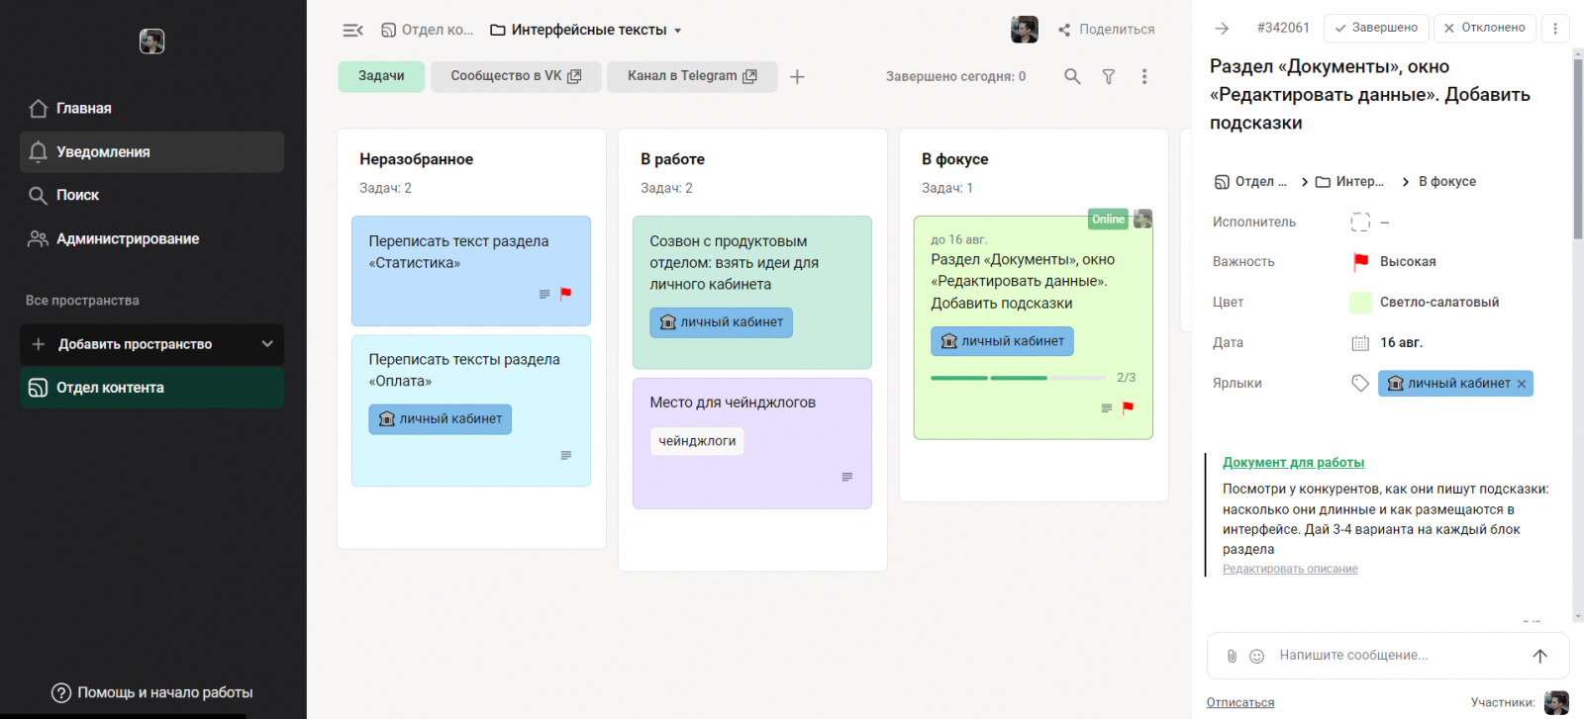Open task options three-dot menu

click(x=1555, y=28)
